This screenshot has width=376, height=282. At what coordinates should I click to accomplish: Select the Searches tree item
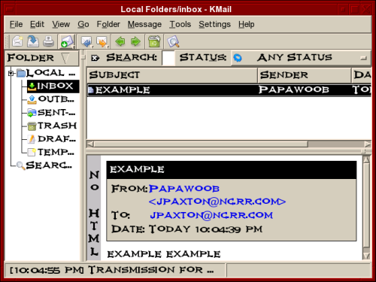point(49,165)
